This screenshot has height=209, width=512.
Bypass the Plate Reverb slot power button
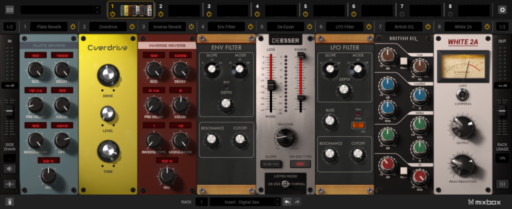(x=73, y=26)
